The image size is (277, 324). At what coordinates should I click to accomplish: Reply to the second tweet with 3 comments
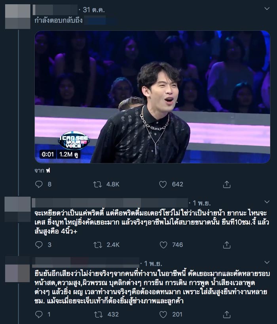pos(39,245)
